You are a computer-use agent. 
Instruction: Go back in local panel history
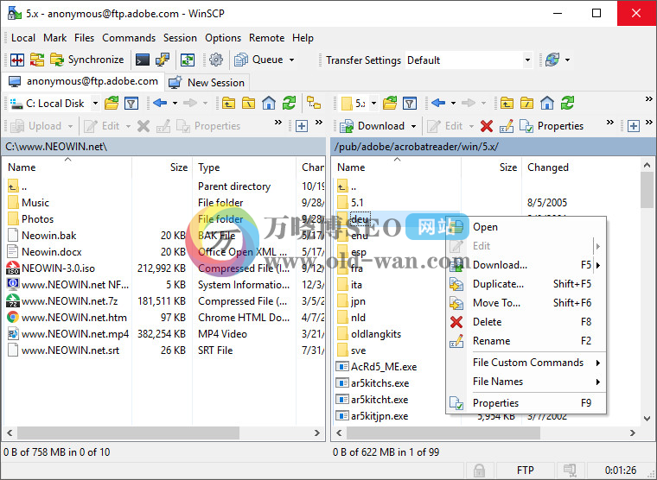(160, 103)
